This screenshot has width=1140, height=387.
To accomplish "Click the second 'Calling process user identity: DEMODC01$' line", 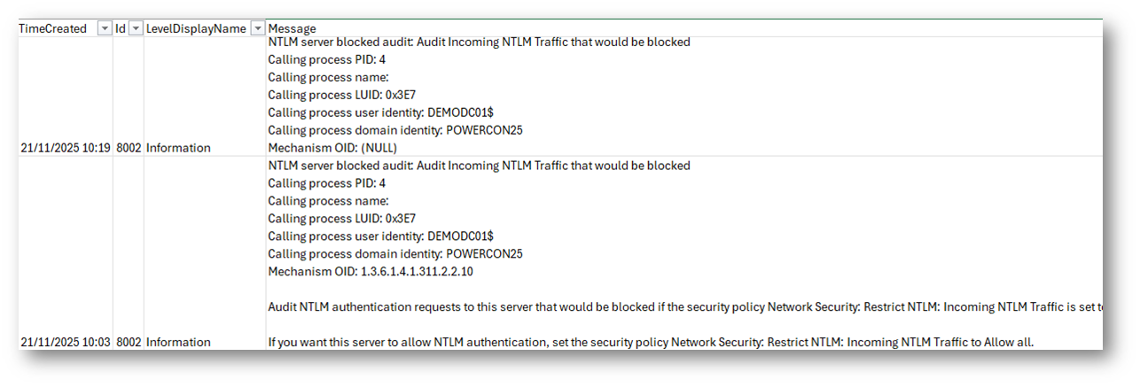I will point(380,236).
